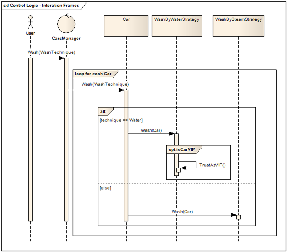Select the WashBySteamStrategy lifeline box
Screen dimensions: 287x252
pos(238,26)
